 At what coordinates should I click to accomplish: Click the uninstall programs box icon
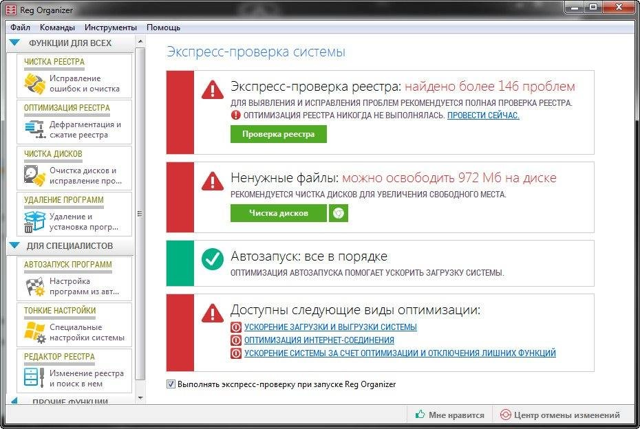tap(34, 222)
